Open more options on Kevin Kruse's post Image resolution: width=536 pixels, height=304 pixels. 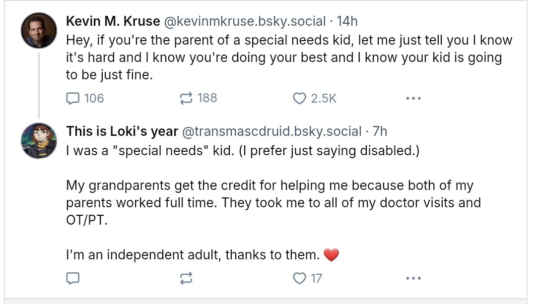tap(413, 99)
